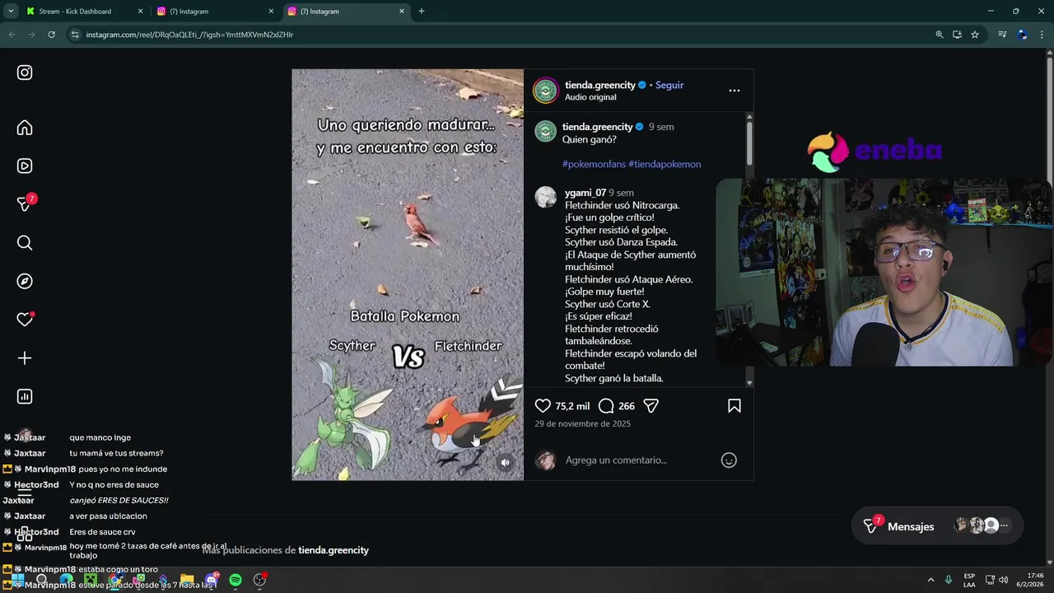Click the comments scrollbar down arrow
Screen dimensions: 1054x593
pyautogui.click(x=749, y=383)
